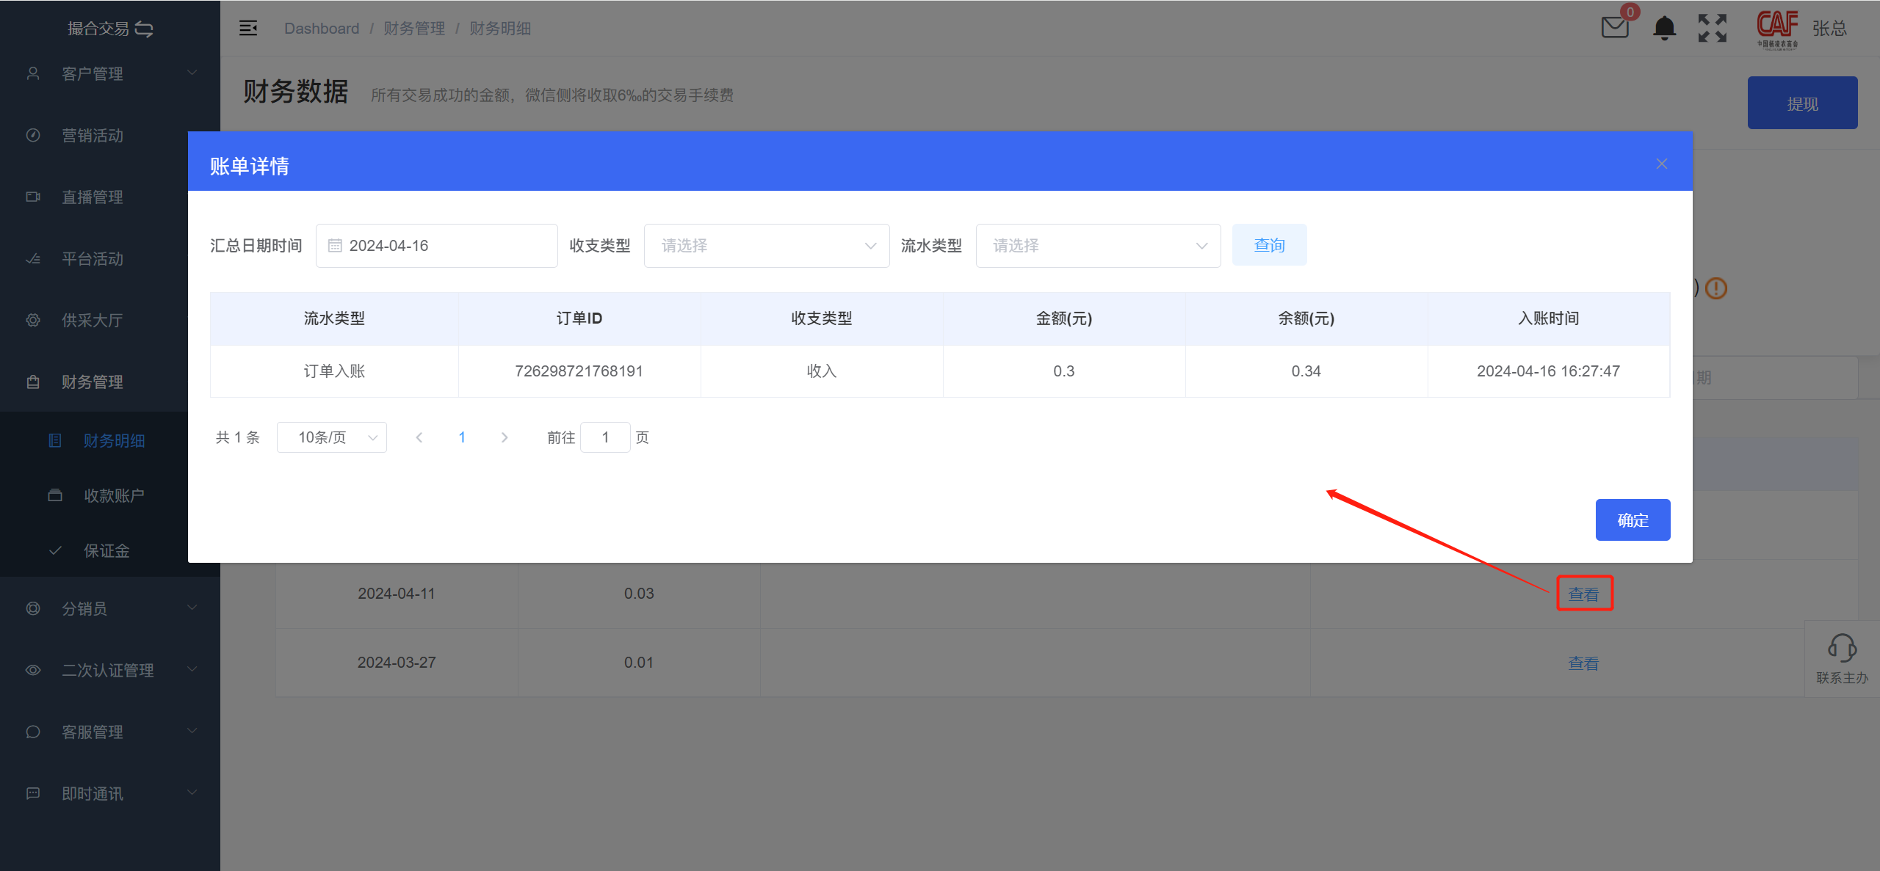Viewport: 1880px width, 871px height.
Task: Click the sidebar collapse hamburger icon
Action: coord(248,28)
